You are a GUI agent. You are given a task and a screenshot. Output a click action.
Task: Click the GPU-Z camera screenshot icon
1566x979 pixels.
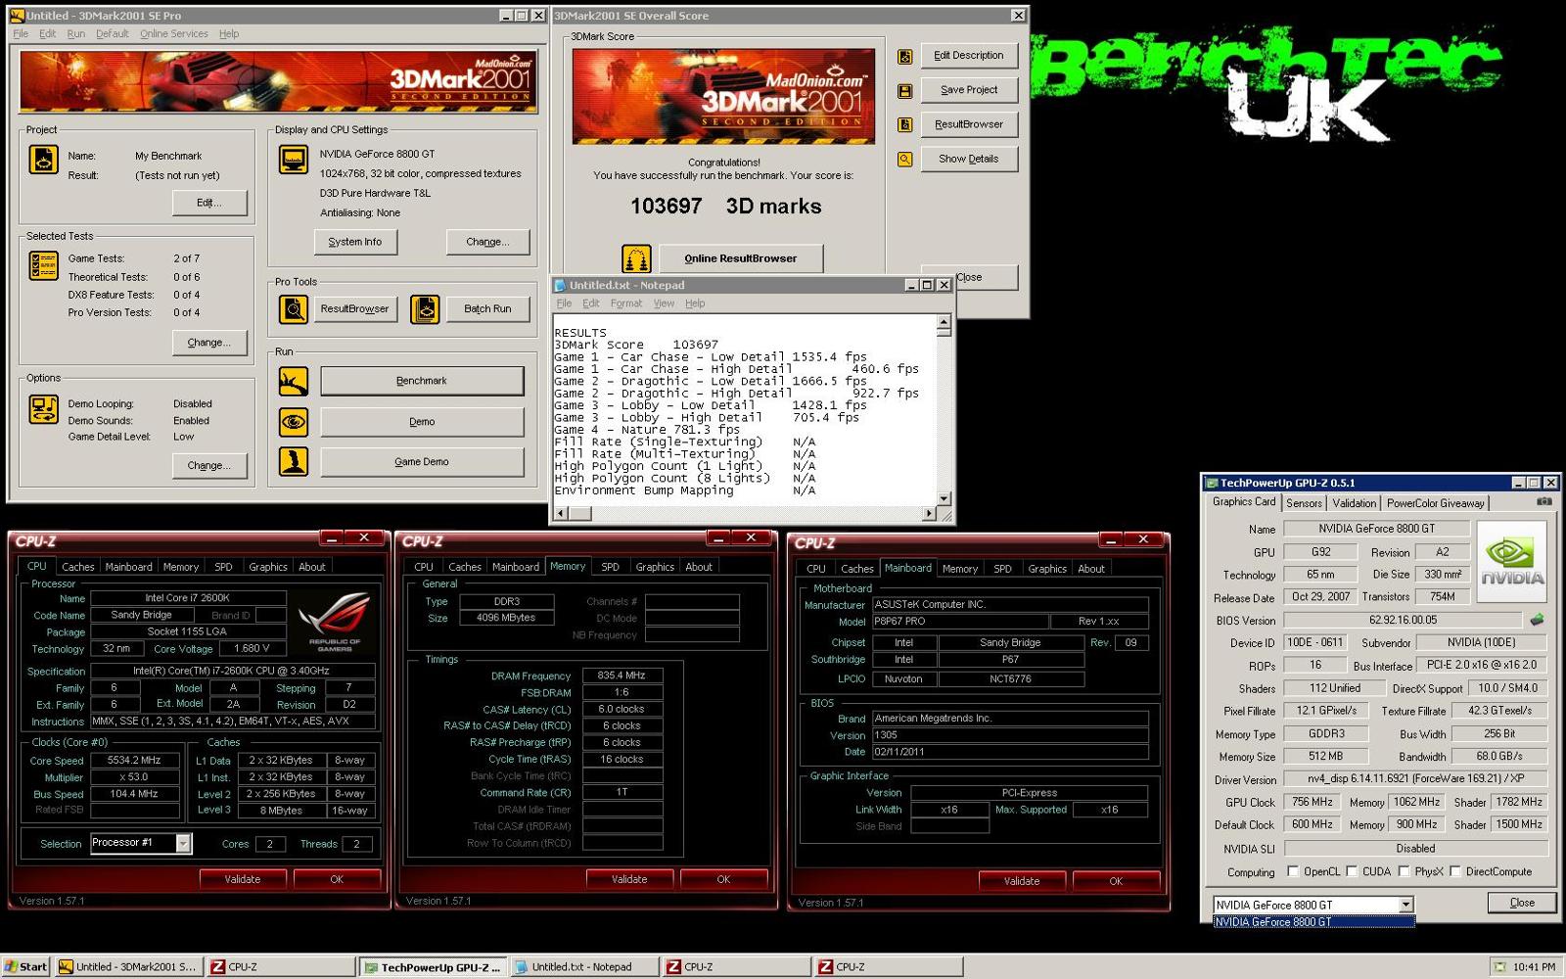click(x=1544, y=502)
